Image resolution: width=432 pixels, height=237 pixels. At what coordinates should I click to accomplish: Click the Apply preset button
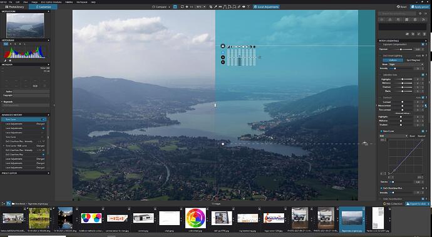tap(420, 7)
